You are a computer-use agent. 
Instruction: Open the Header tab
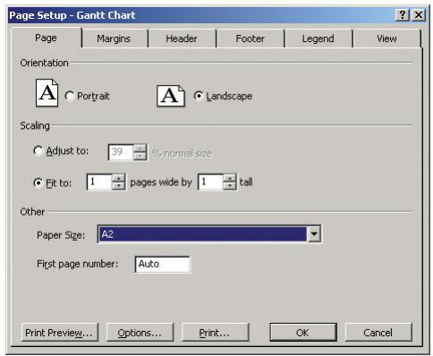tap(182, 38)
